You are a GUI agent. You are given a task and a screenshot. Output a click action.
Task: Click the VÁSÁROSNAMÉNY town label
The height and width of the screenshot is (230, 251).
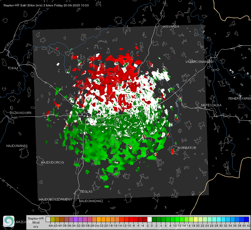point(200,62)
